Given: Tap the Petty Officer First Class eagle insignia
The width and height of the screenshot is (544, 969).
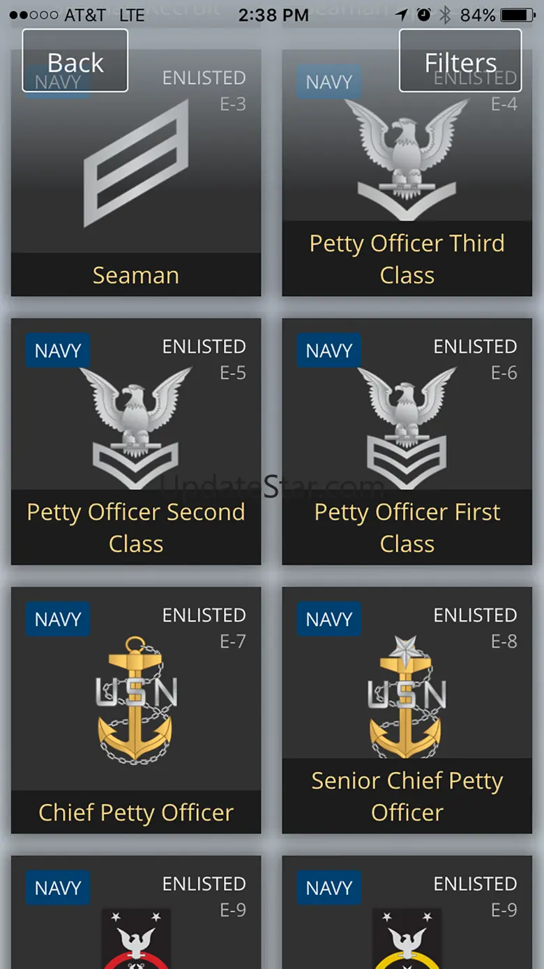Looking at the screenshot, I should 407,426.
